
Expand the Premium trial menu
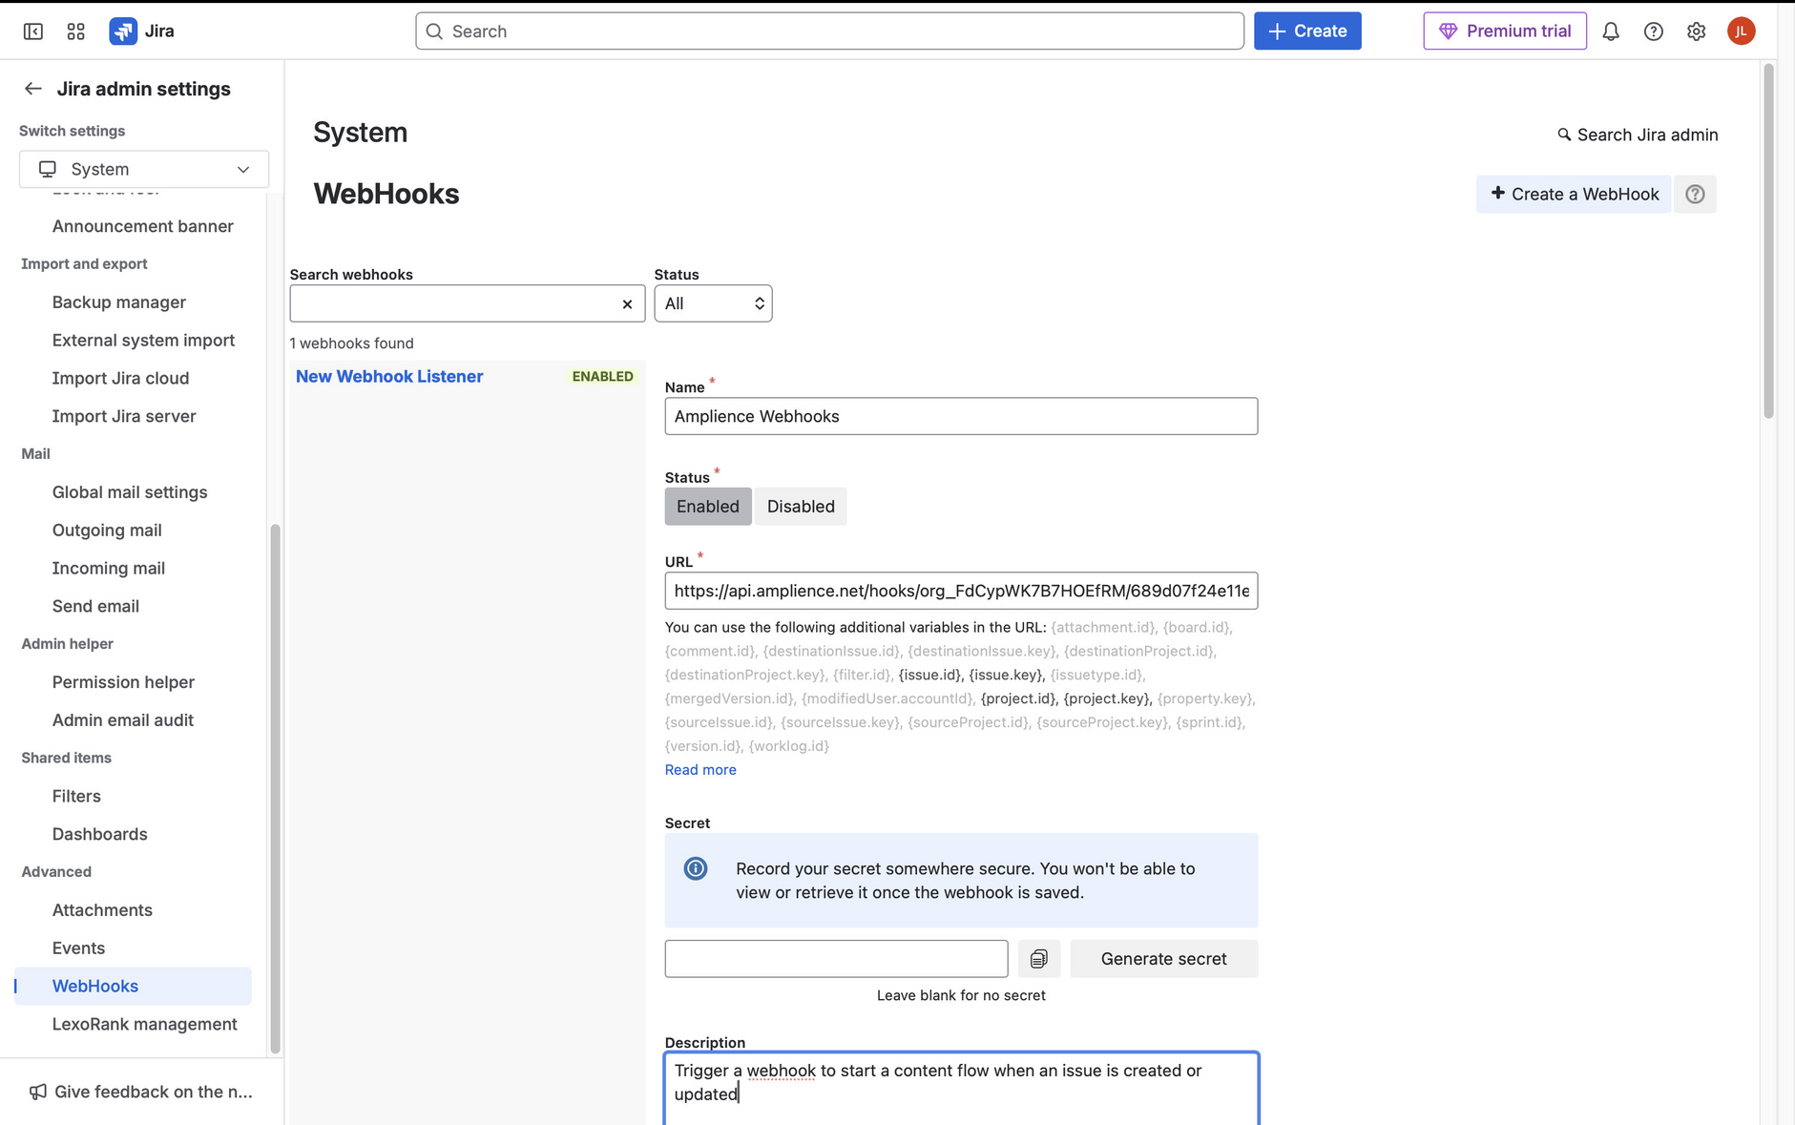pyautogui.click(x=1504, y=31)
